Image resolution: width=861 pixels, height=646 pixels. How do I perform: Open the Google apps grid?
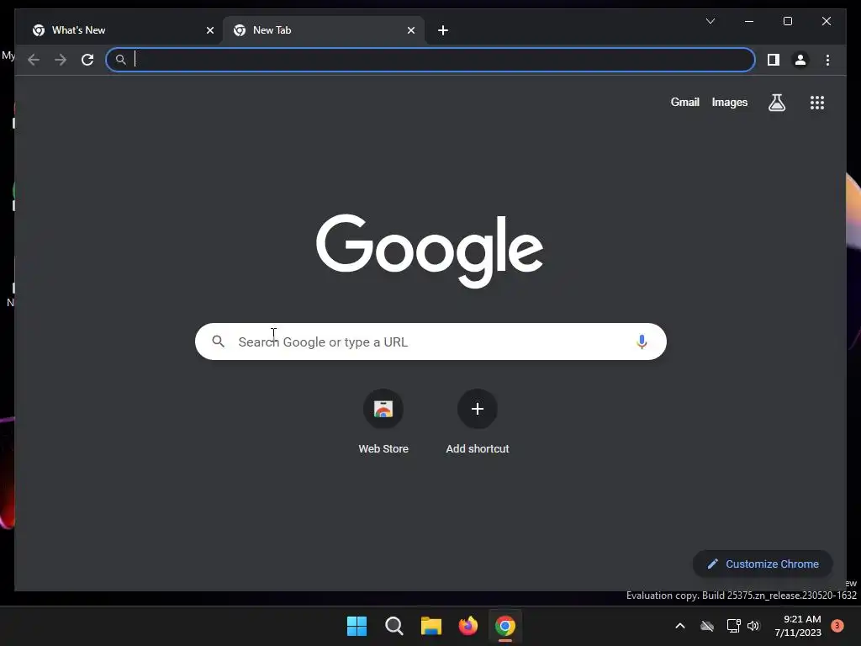pyautogui.click(x=817, y=103)
